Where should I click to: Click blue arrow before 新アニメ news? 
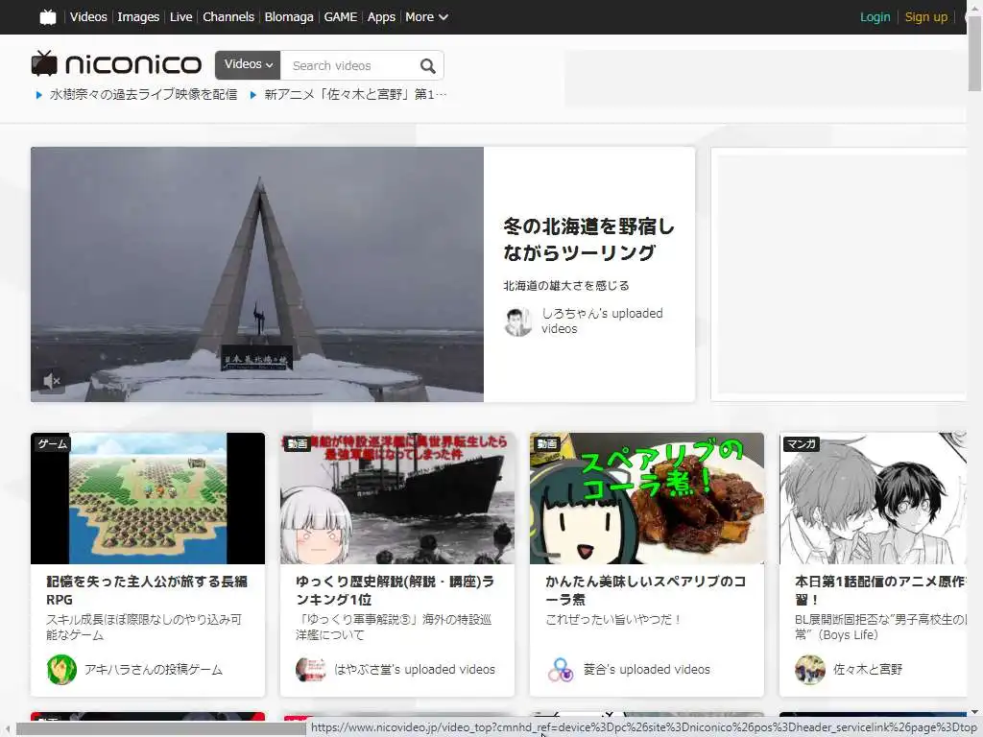[x=253, y=95]
